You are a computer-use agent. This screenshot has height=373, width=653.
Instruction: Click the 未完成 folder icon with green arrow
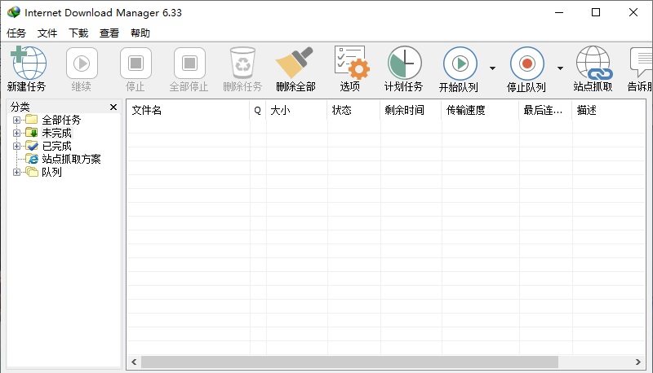(x=32, y=133)
